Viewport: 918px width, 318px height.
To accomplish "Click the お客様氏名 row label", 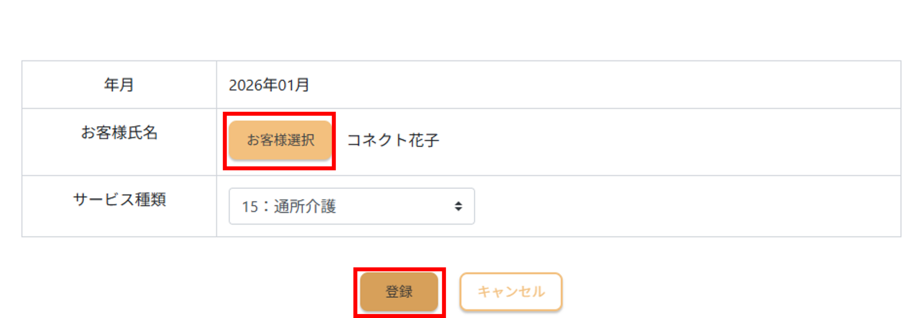I will [119, 132].
